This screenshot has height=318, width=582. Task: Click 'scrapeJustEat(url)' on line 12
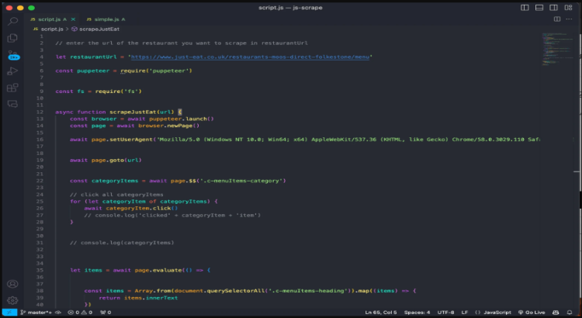point(141,112)
